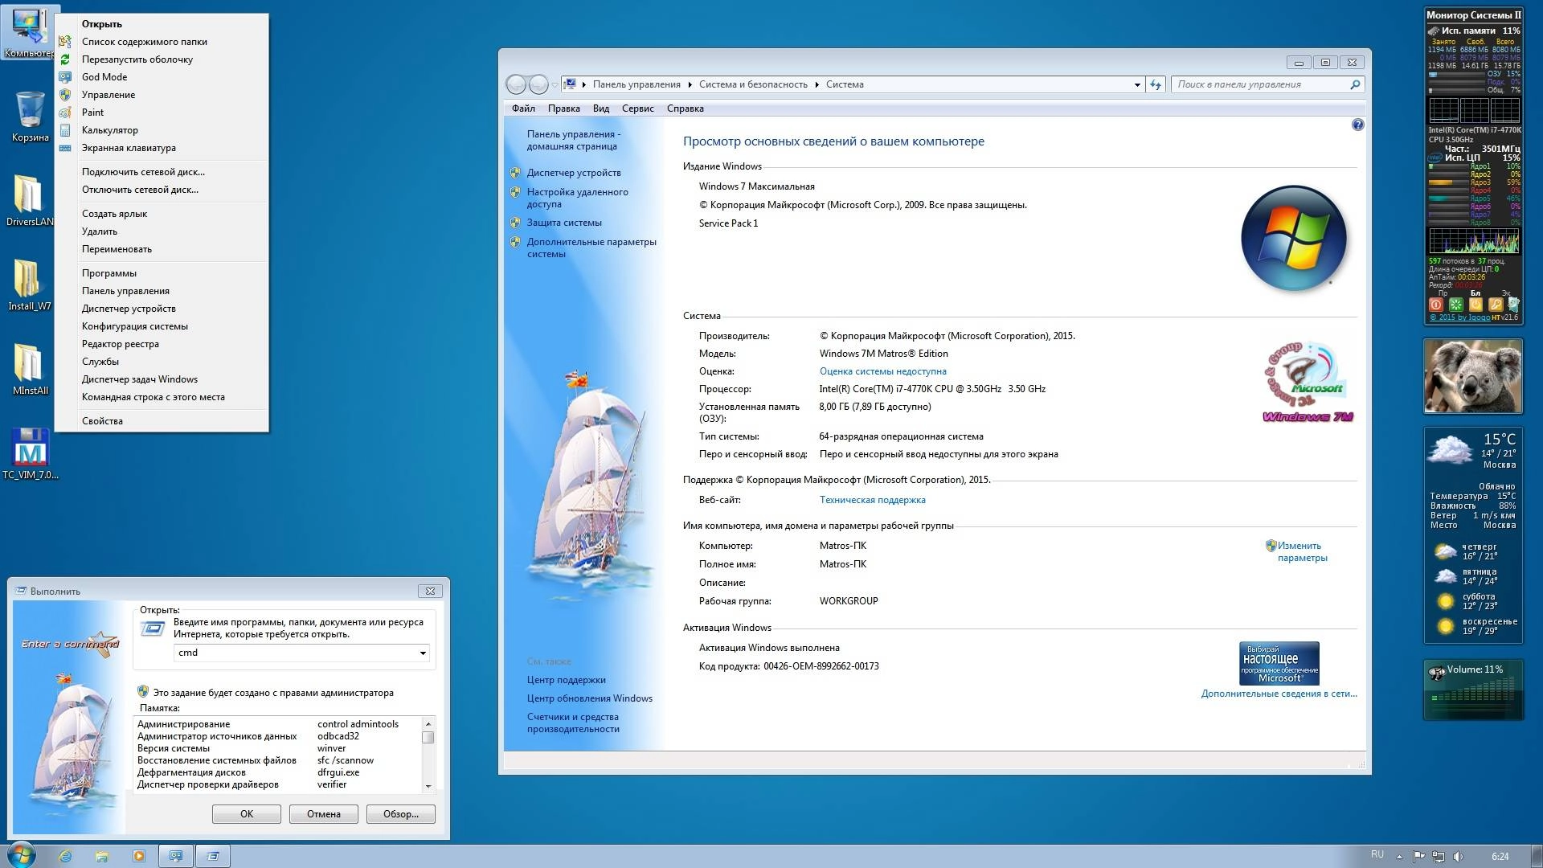Click the Forward navigation arrow in System window
Viewport: 1543px width, 868px height.
coord(538,84)
